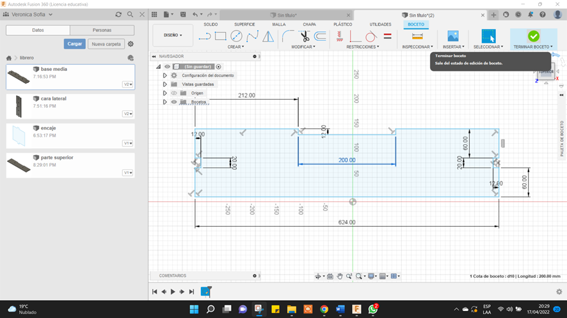
Task: Click the Cargar button
Action: 74,44
